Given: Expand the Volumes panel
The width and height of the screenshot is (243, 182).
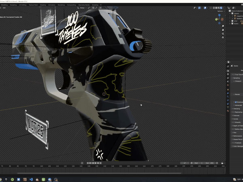Looking at the screenshot, I should pyautogui.click(x=232, y=115).
